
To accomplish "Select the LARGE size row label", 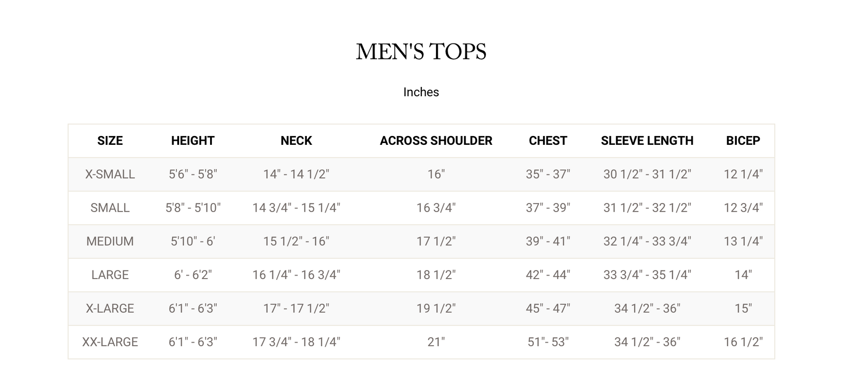I will click(x=110, y=275).
